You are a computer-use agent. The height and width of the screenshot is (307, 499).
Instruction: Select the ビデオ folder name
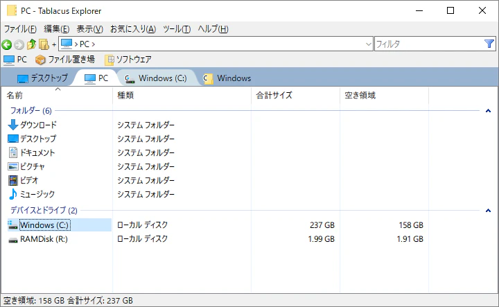[29, 180]
